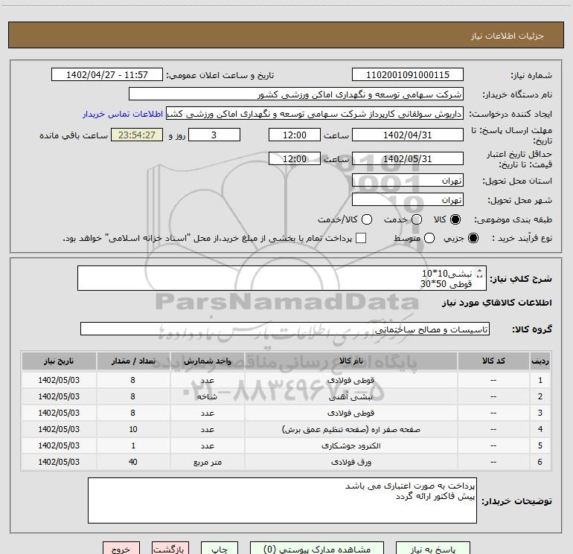Click the پاسخ به نیاز button
This screenshot has height=554, width=573.
[432, 549]
